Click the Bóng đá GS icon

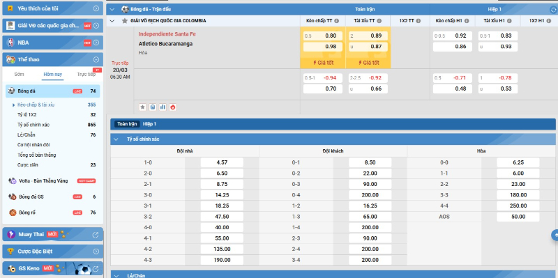coord(13,196)
